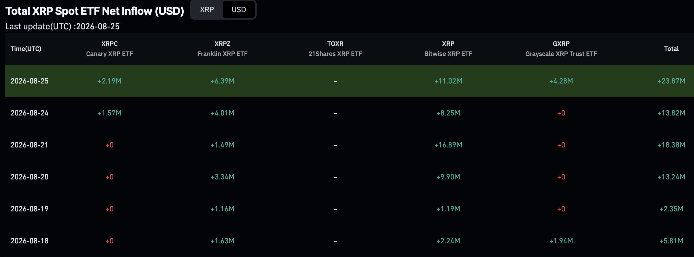This screenshot has width=694, height=257.
Task: Select the USD toggle option
Action: 239,10
